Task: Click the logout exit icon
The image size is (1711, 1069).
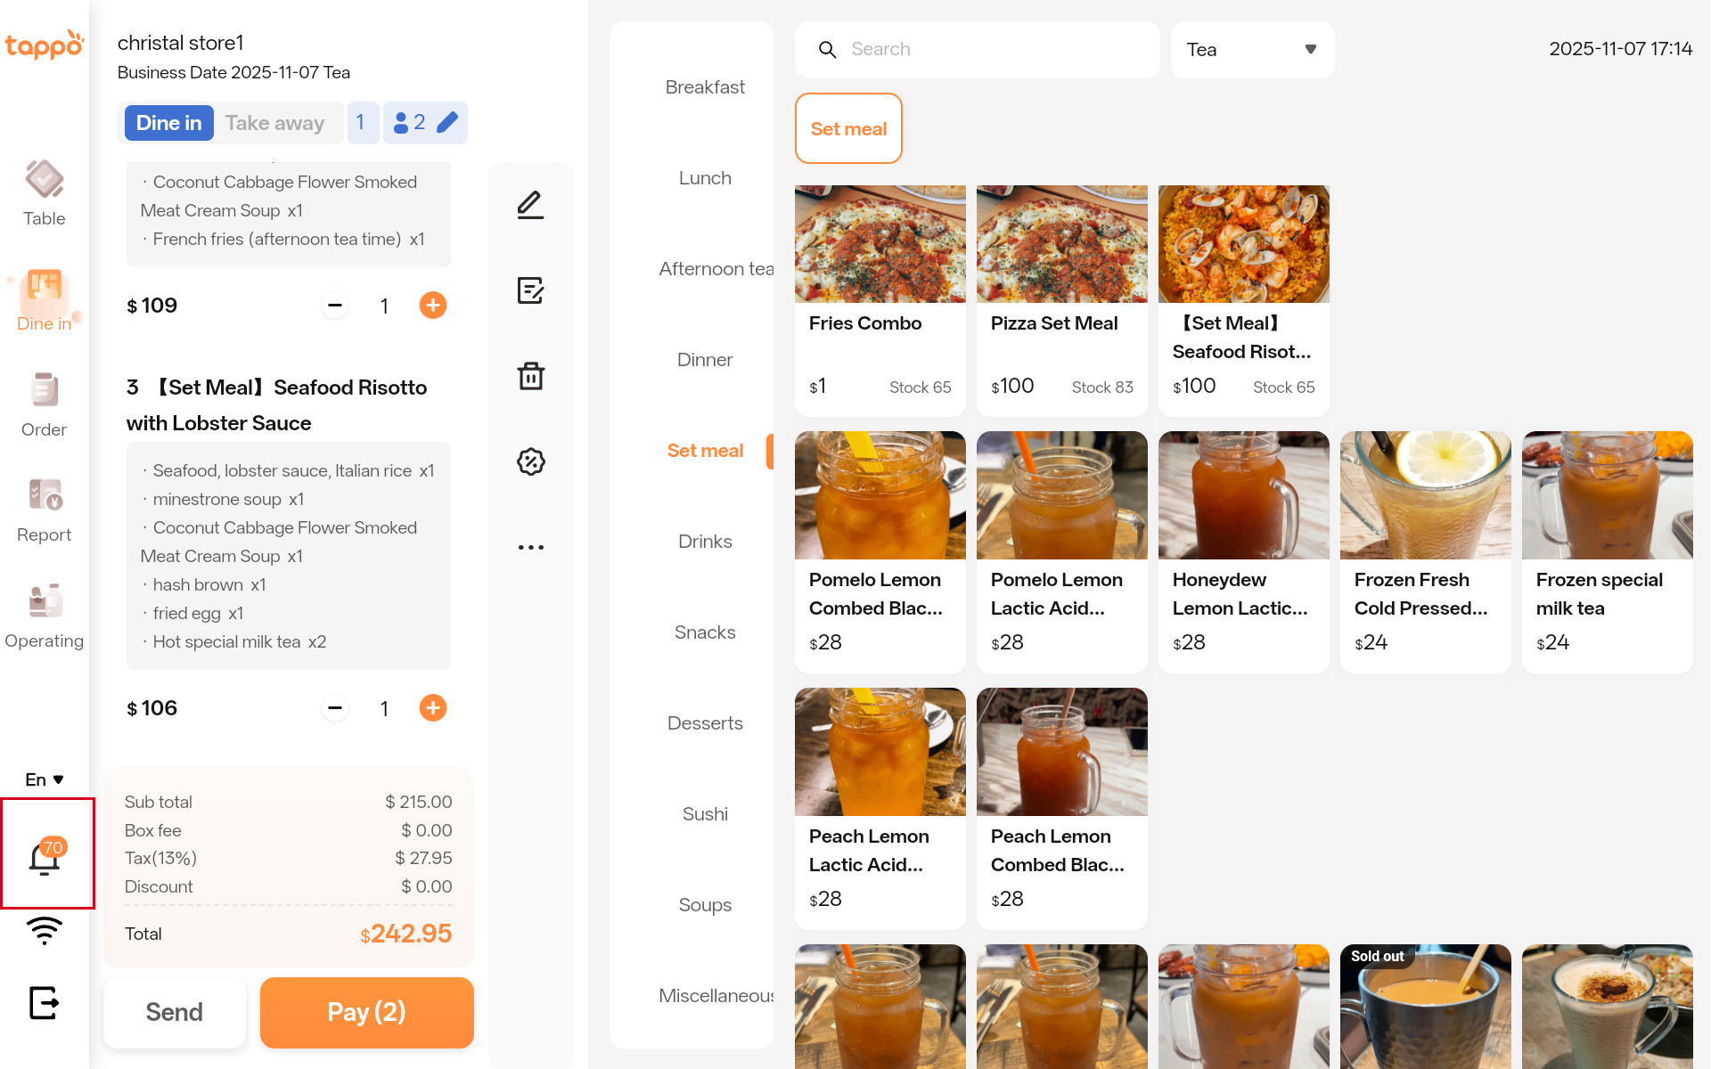Action: [44, 1002]
